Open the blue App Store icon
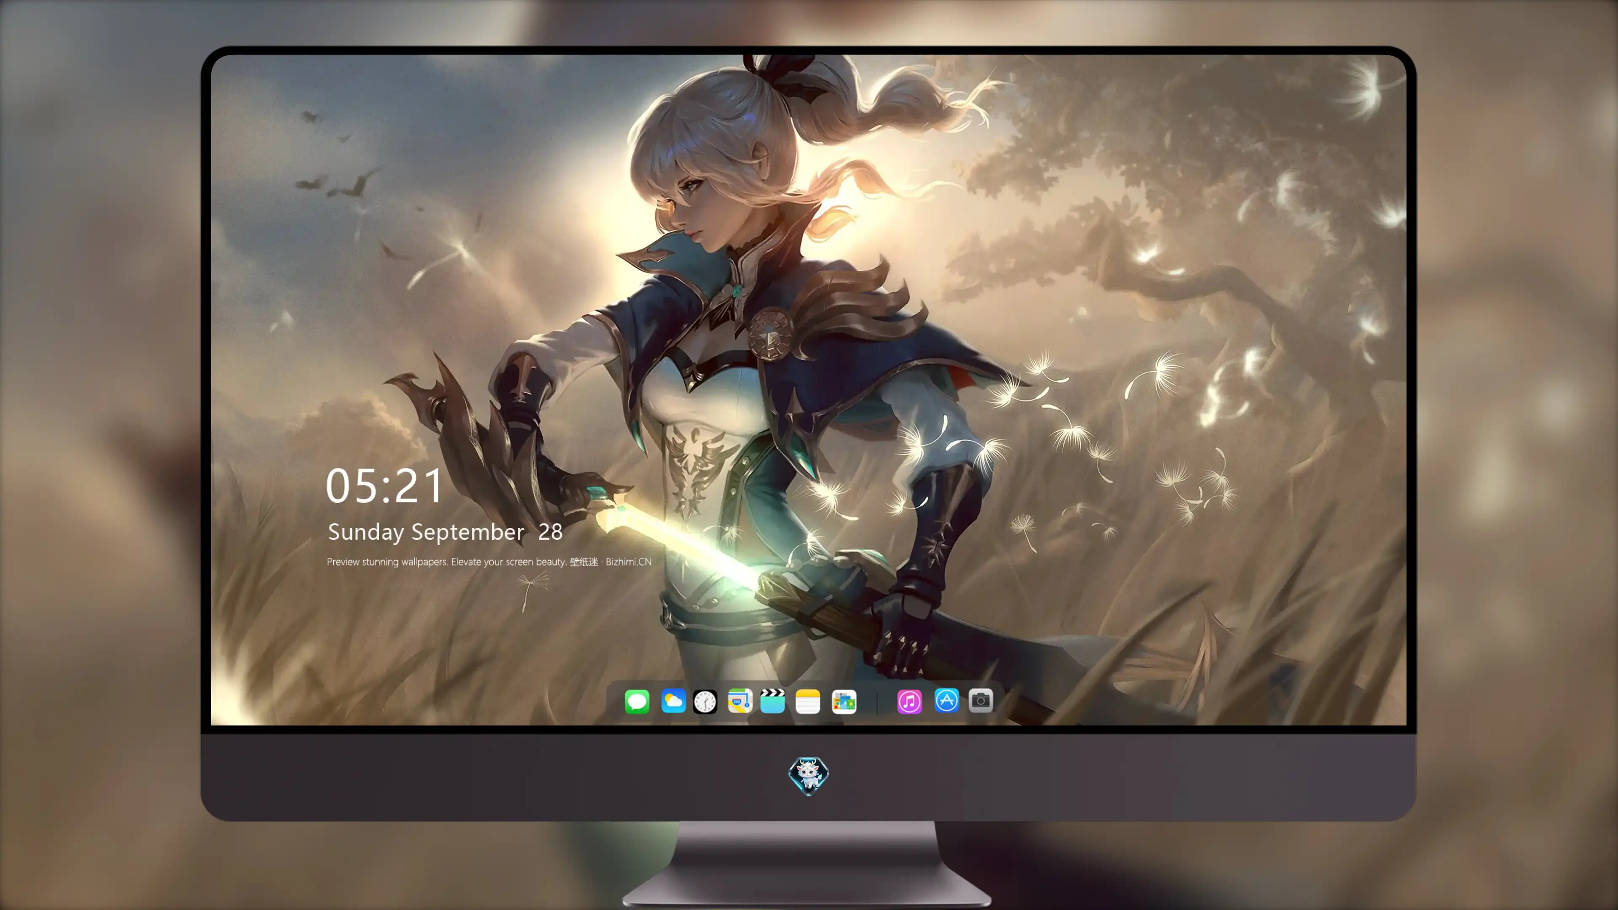 coord(946,701)
